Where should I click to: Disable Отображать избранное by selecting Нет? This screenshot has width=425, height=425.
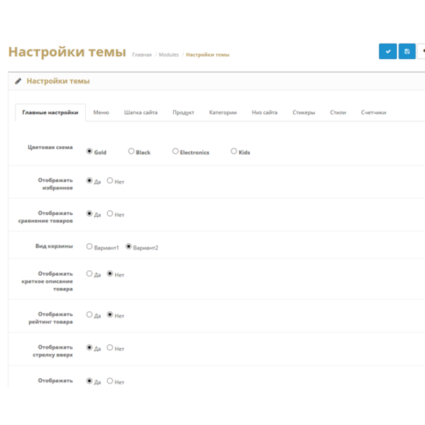pos(109,181)
